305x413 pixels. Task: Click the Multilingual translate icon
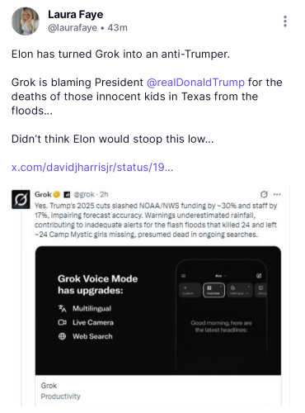[63, 308]
